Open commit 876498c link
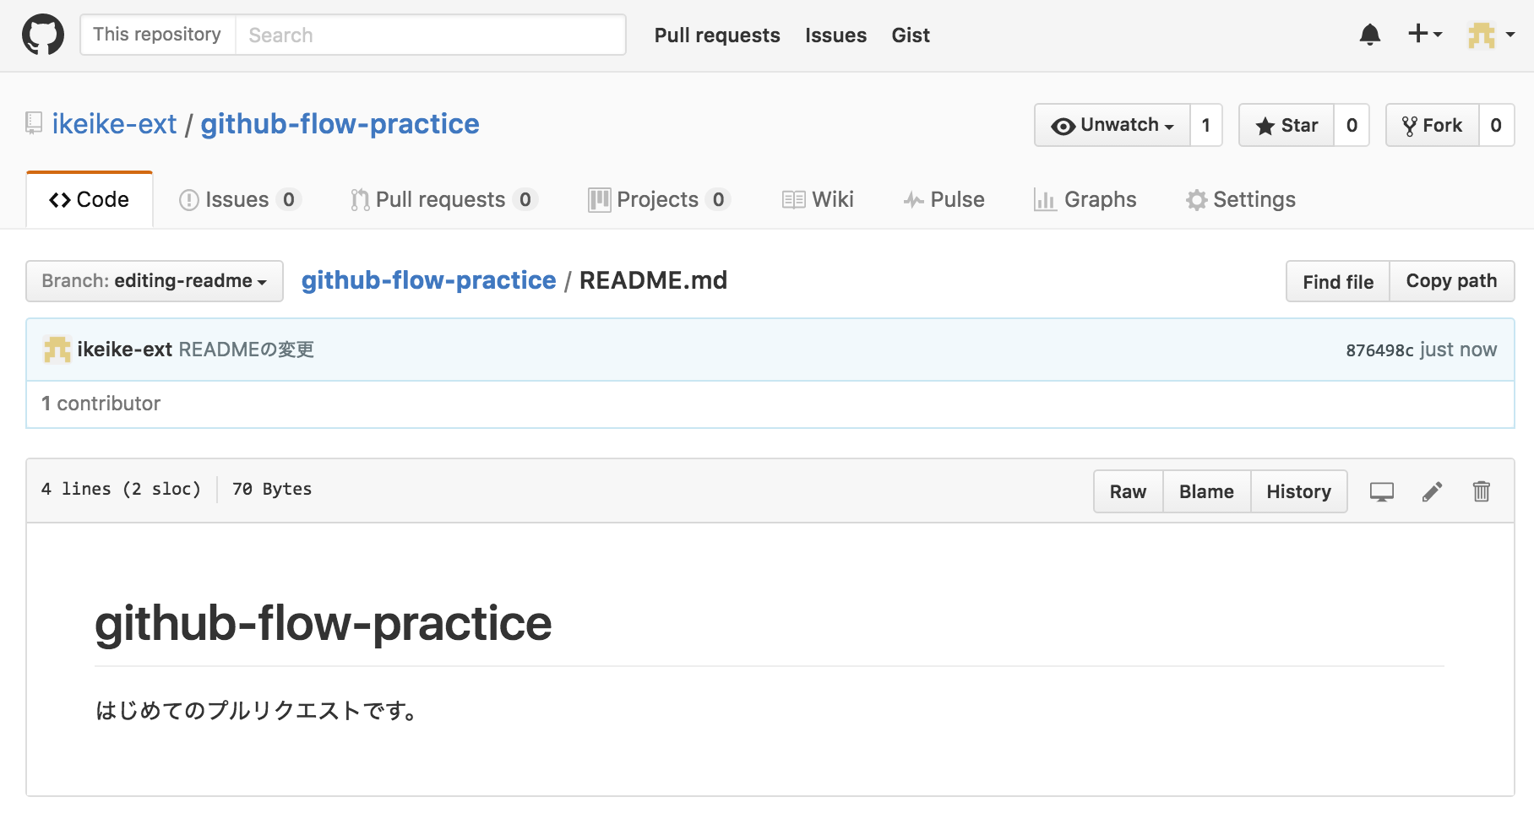 (x=1379, y=350)
